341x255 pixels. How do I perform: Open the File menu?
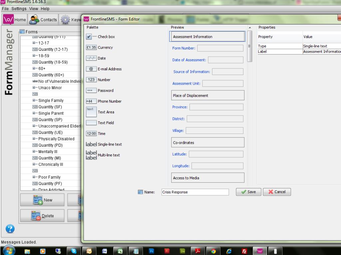point(5,9)
